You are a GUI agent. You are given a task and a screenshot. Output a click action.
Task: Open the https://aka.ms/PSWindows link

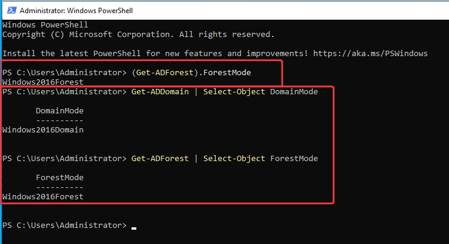(370, 53)
